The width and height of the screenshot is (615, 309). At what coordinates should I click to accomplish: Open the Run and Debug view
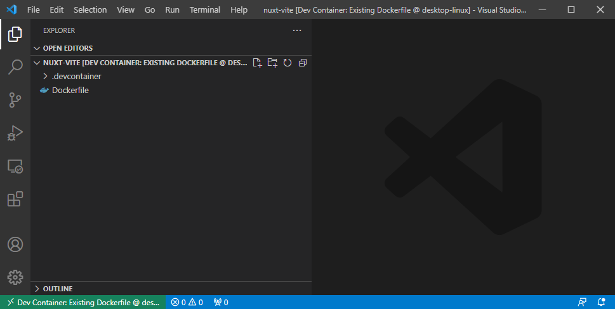pyautogui.click(x=15, y=133)
